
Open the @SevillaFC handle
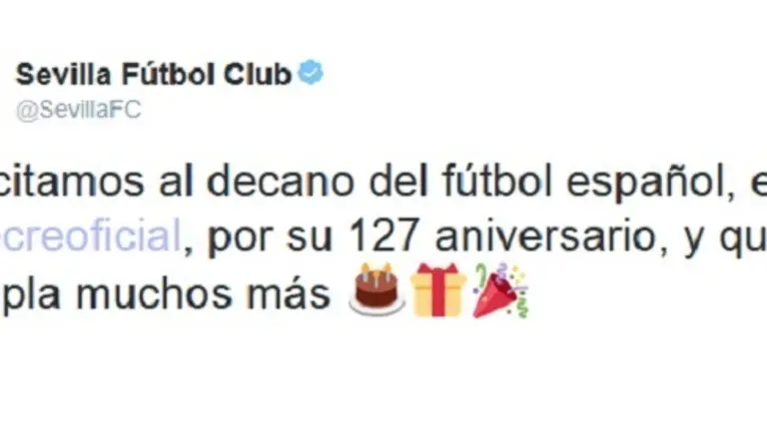pyautogui.click(x=78, y=110)
